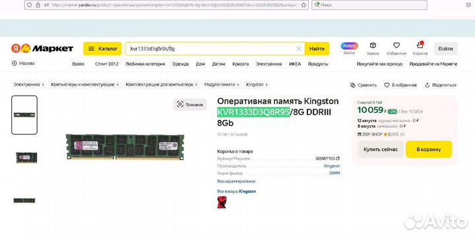Select the third product thumbnail

click(x=24, y=200)
